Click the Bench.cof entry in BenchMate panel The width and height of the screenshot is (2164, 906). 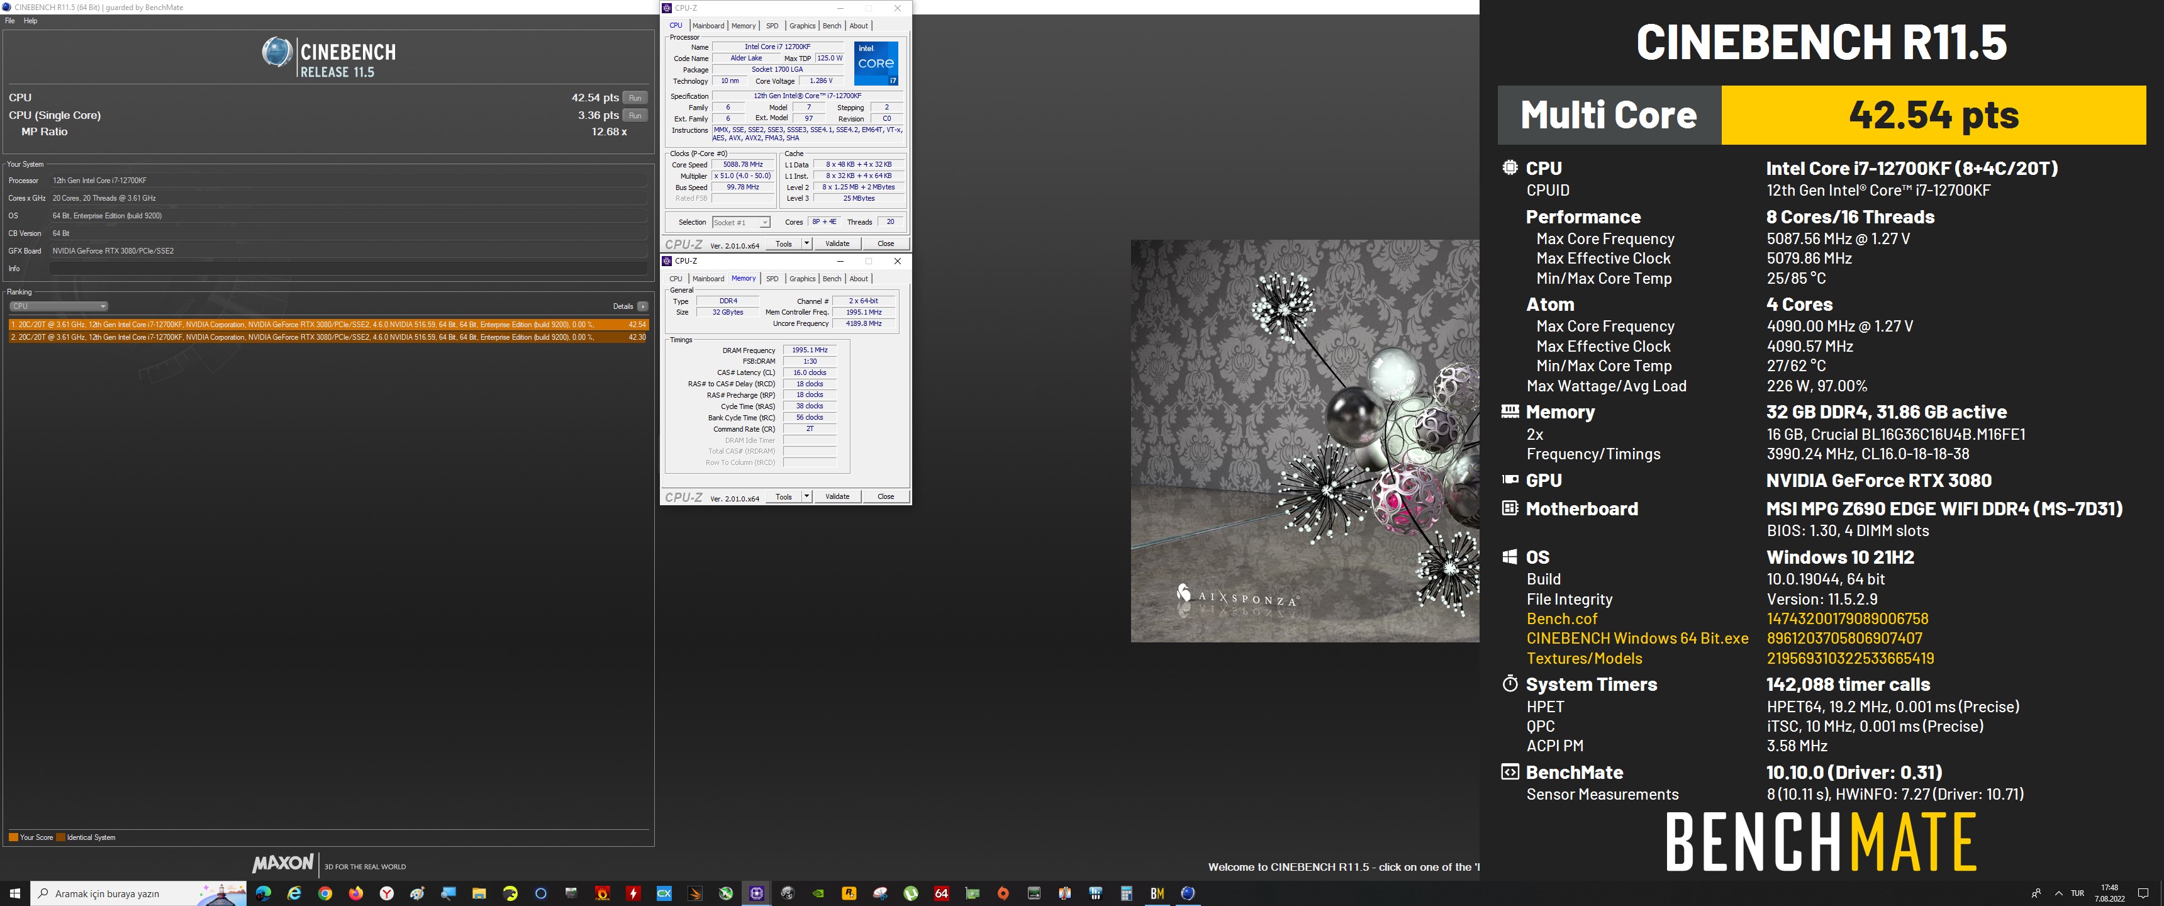click(1562, 618)
